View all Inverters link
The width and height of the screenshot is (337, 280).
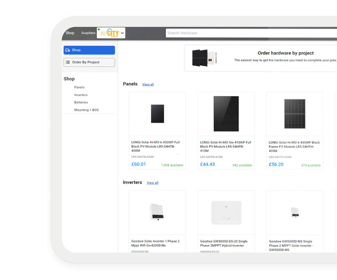point(152,183)
